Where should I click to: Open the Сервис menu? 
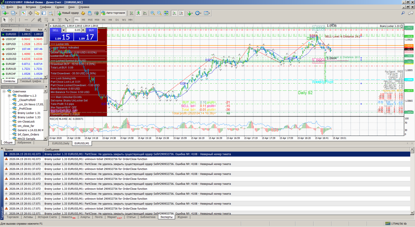point(60,7)
